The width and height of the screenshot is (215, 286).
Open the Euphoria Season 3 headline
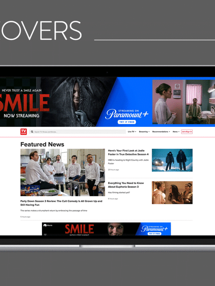[126, 185]
